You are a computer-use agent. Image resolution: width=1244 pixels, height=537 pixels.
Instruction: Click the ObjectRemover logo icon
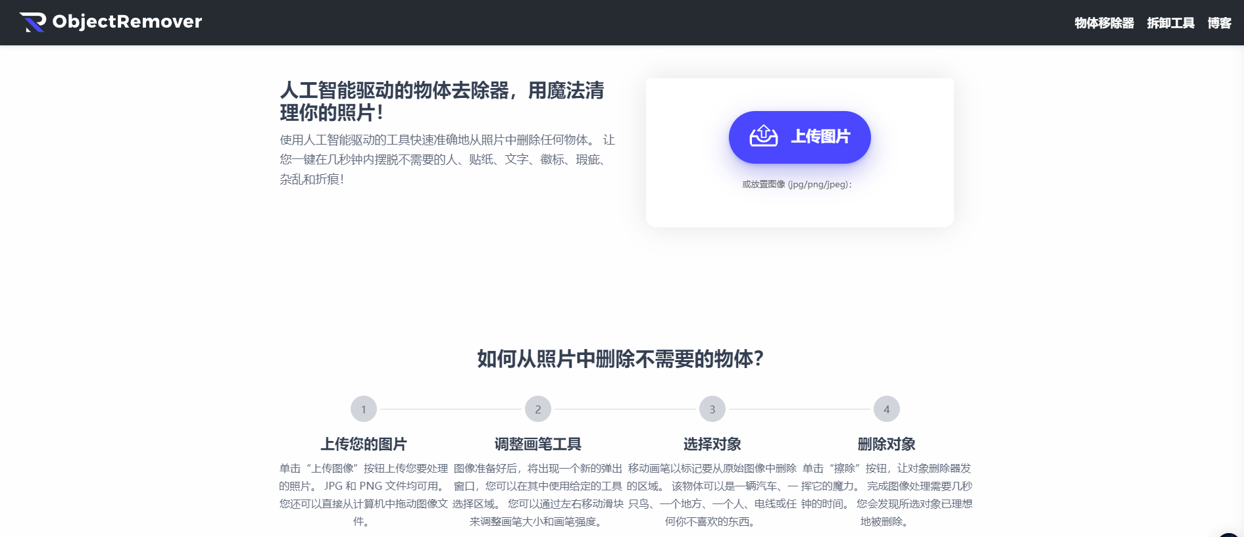33,22
